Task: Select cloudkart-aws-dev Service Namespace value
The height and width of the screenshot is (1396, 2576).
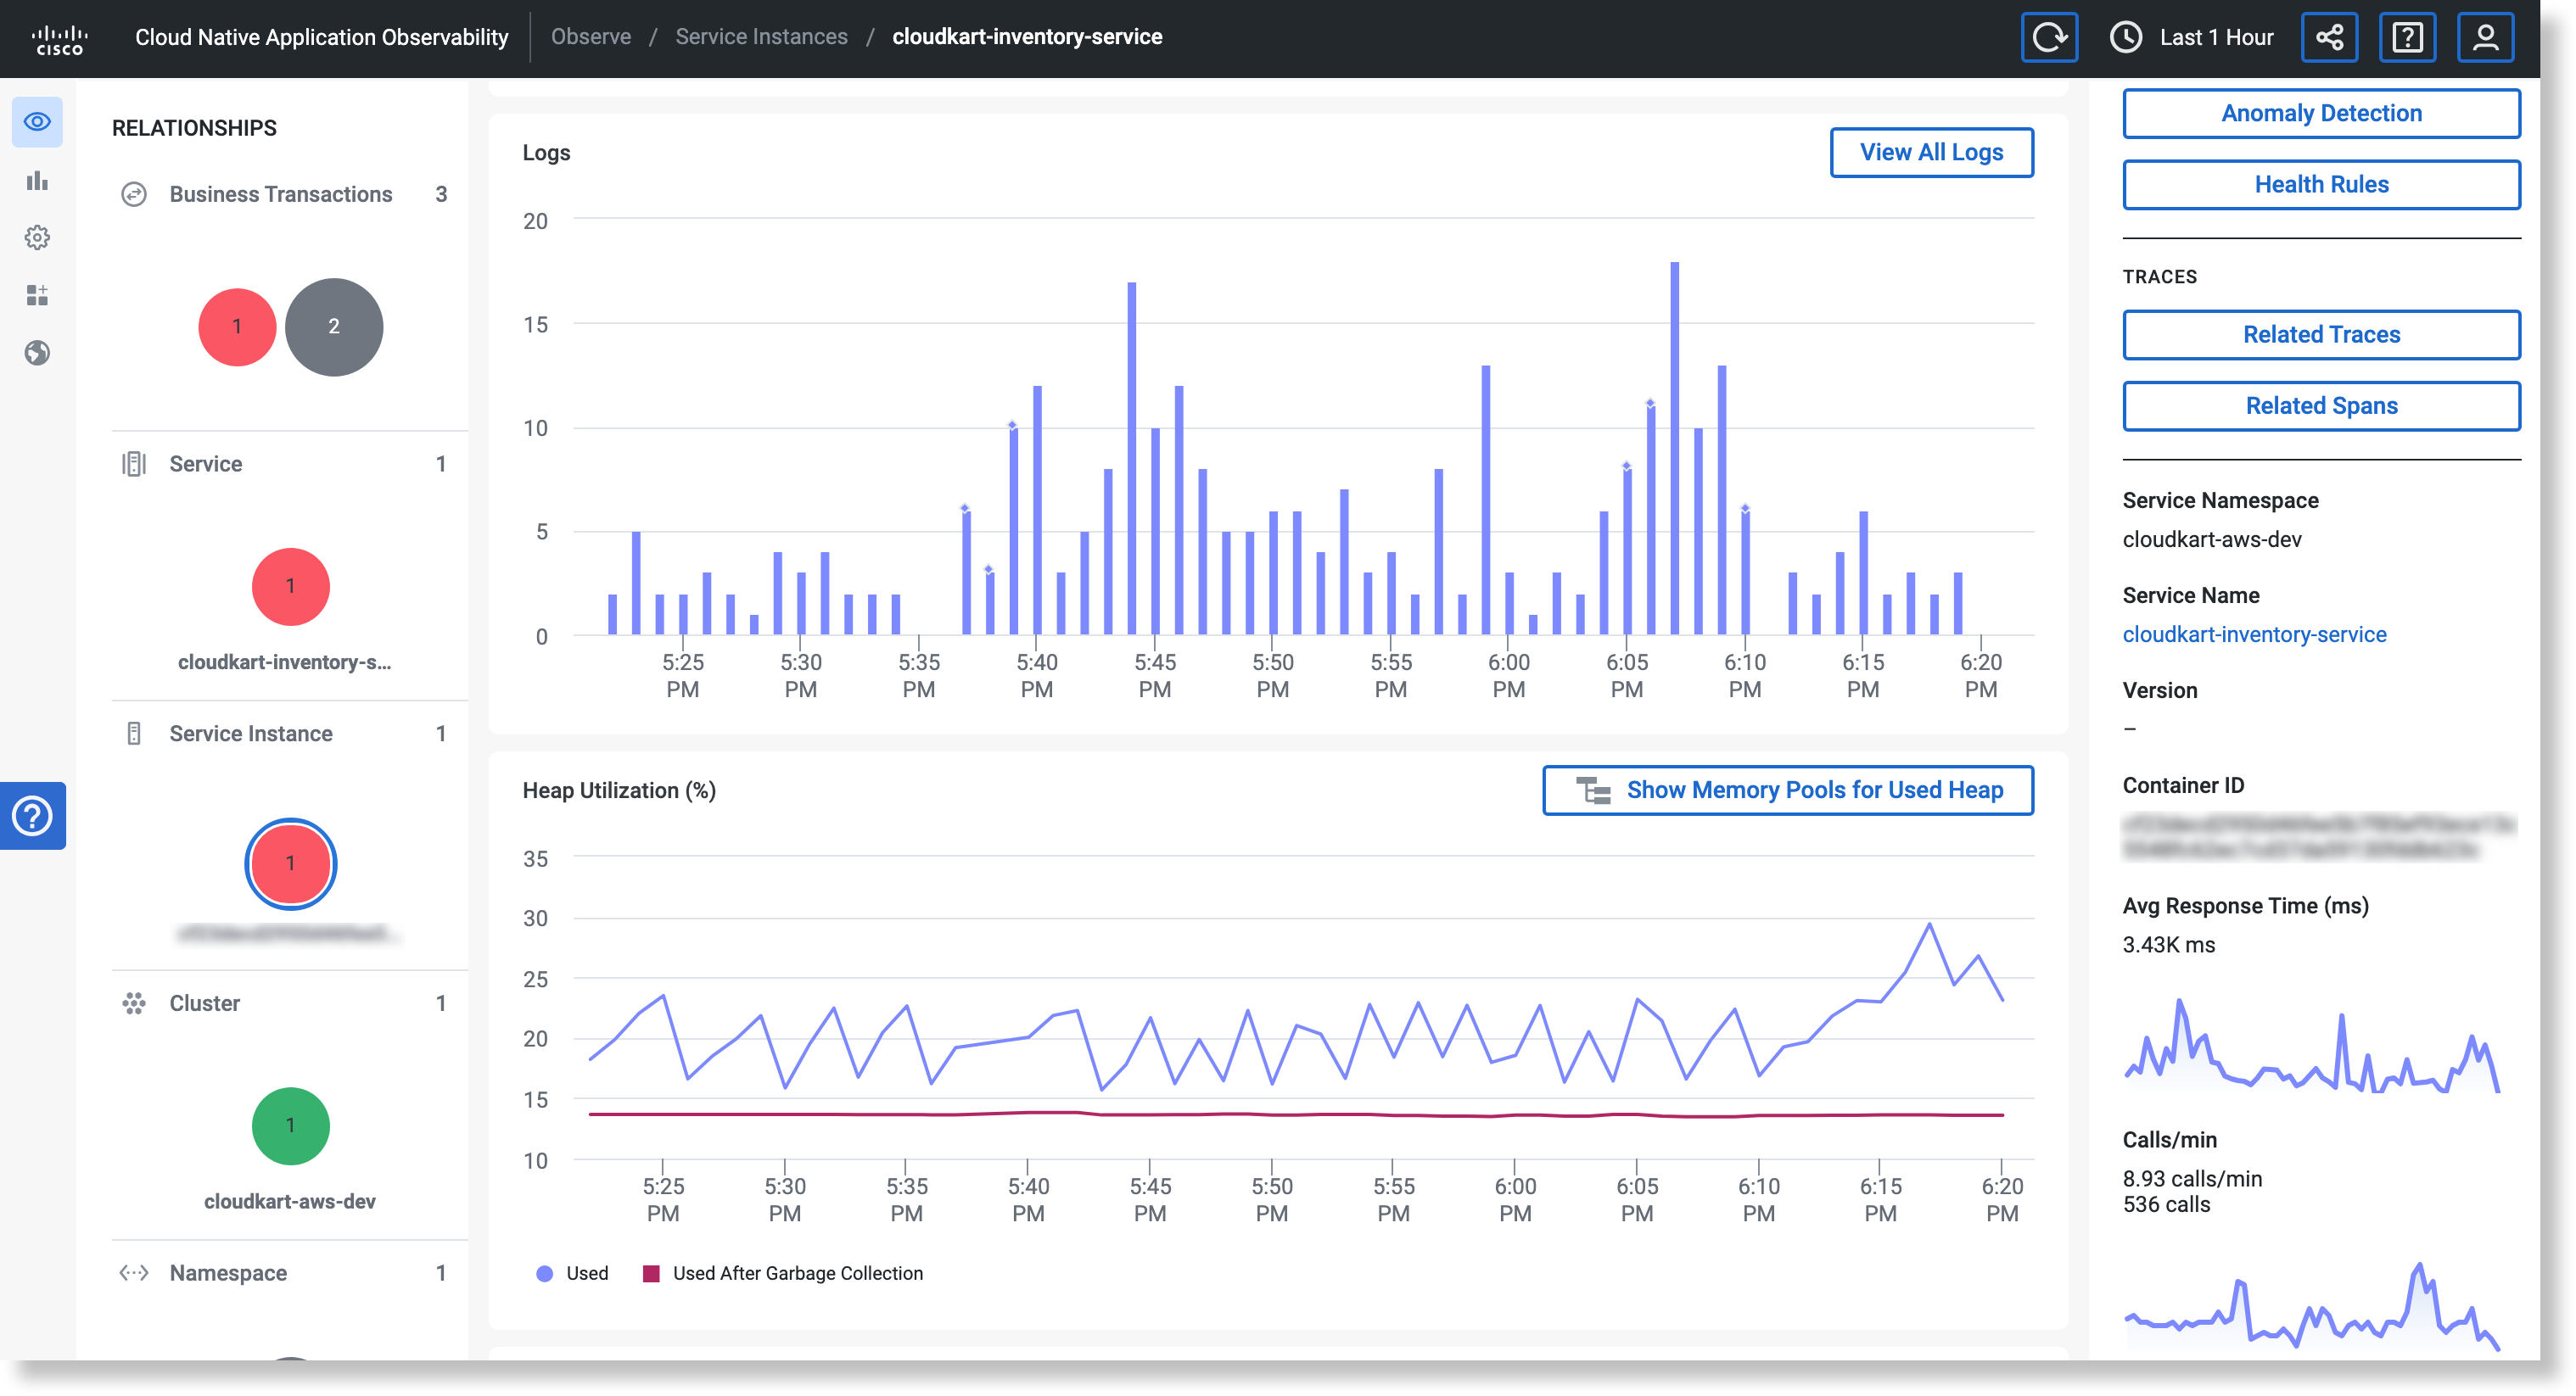Action: (2212, 539)
